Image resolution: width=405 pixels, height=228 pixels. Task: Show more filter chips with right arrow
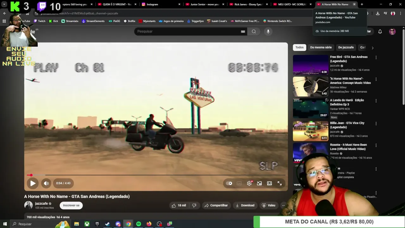(x=372, y=48)
